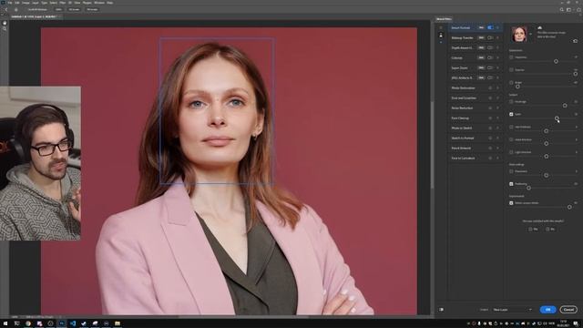This screenshot has width=583, height=328.
Task: Open the Window menu
Action: click(99, 3)
